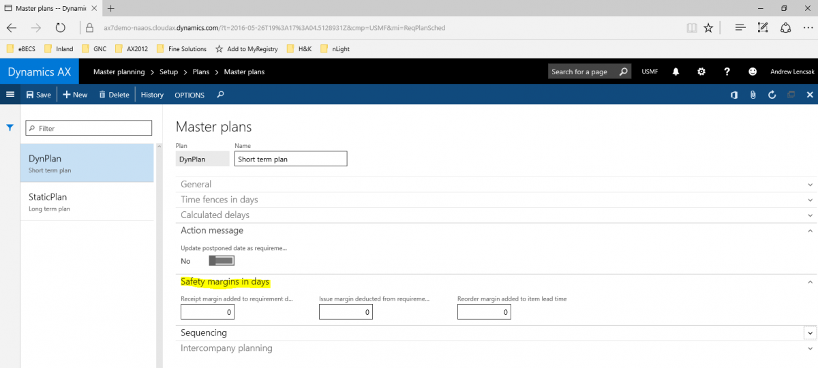The image size is (818, 368).
Task: Expand the Intercompany planning section
Action: click(496, 348)
